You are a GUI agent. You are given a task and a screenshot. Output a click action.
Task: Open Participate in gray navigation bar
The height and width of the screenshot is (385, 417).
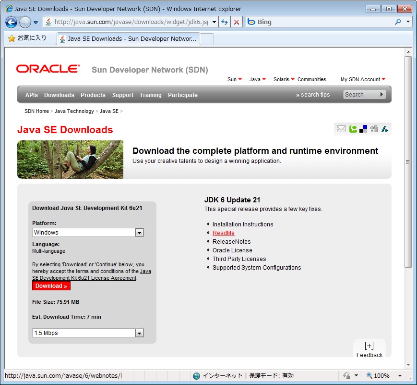point(183,95)
